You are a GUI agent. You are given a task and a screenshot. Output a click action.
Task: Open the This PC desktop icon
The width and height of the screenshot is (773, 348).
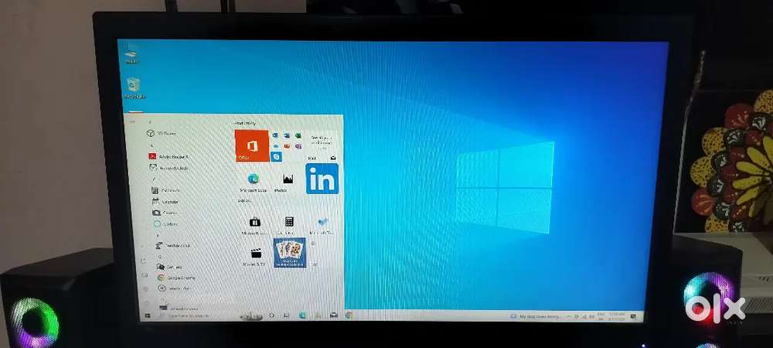pyautogui.click(x=131, y=53)
